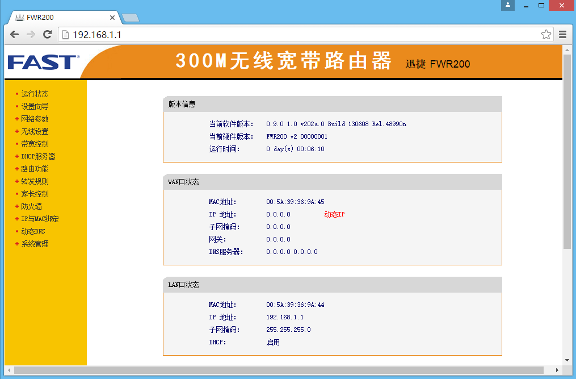Viewport: 576px width, 379px height.
Task: Maximize the Chrome window
Action: click(541, 5)
